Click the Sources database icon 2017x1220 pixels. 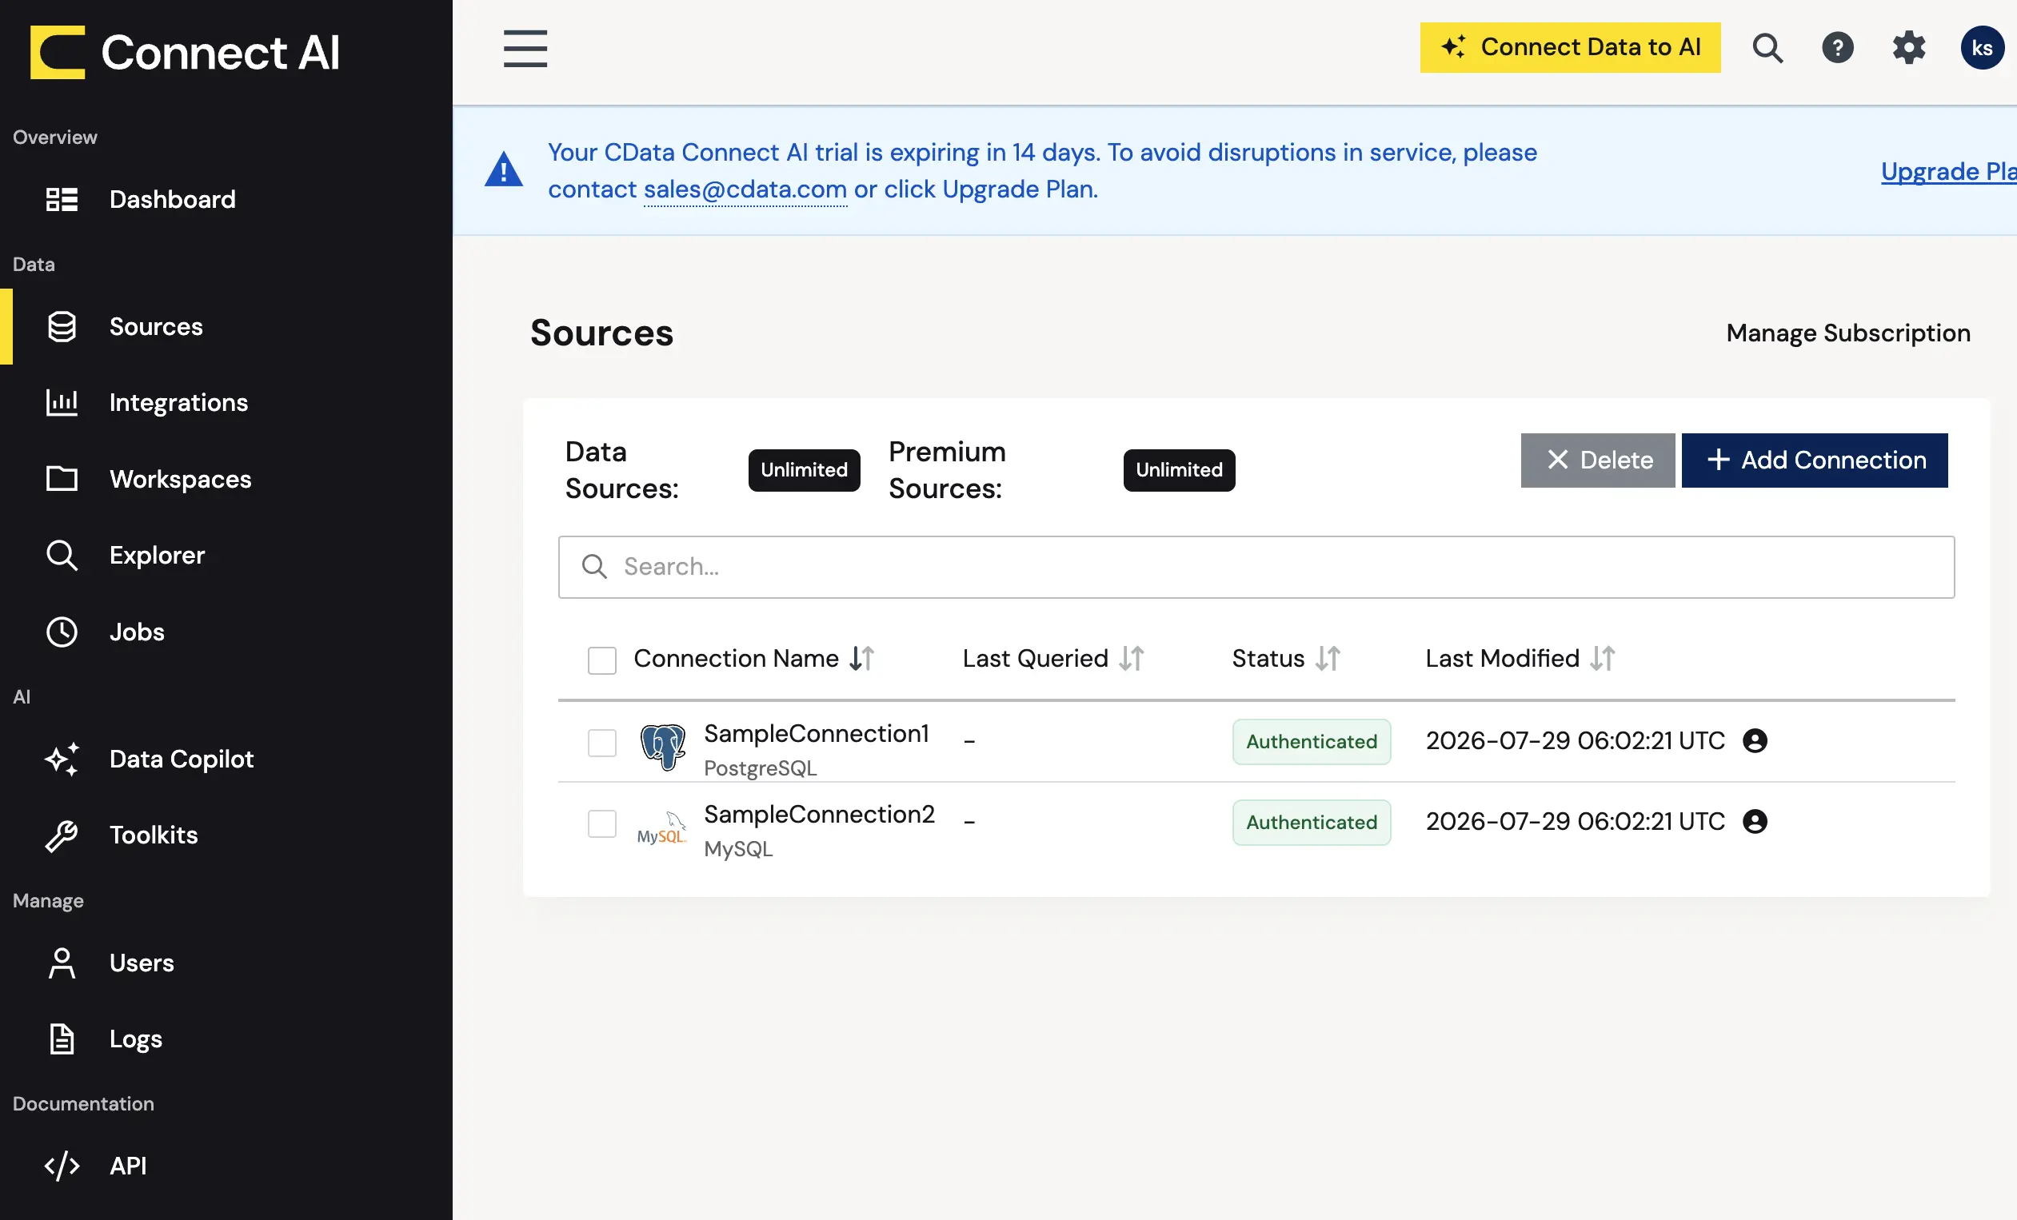click(x=62, y=326)
